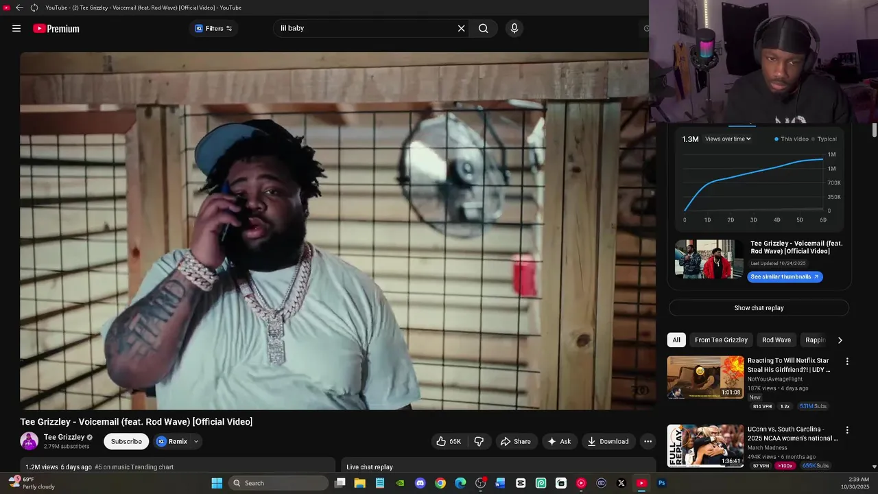Dislike the video with thumbs down
The height and width of the screenshot is (494, 878).
(x=479, y=441)
